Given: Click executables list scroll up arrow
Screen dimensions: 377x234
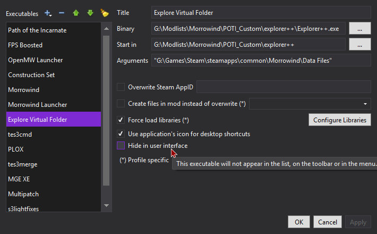Looking at the screenshot, I should click(x=106, y=29).
